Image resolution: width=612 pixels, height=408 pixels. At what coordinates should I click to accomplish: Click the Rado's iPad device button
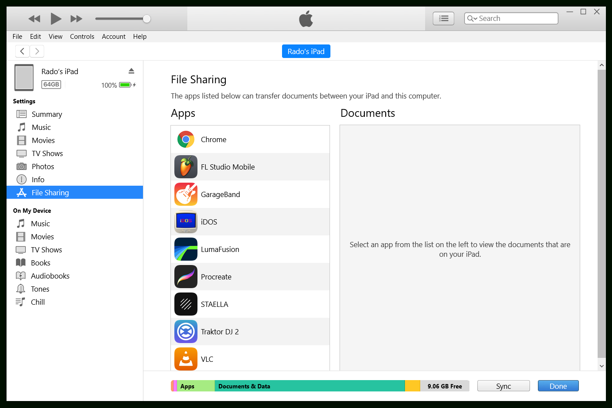pos(306,51)
